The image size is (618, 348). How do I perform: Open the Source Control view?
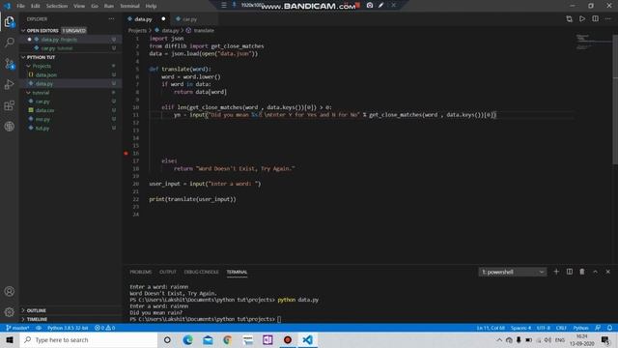pyautogui.click(x=10, y=64)
